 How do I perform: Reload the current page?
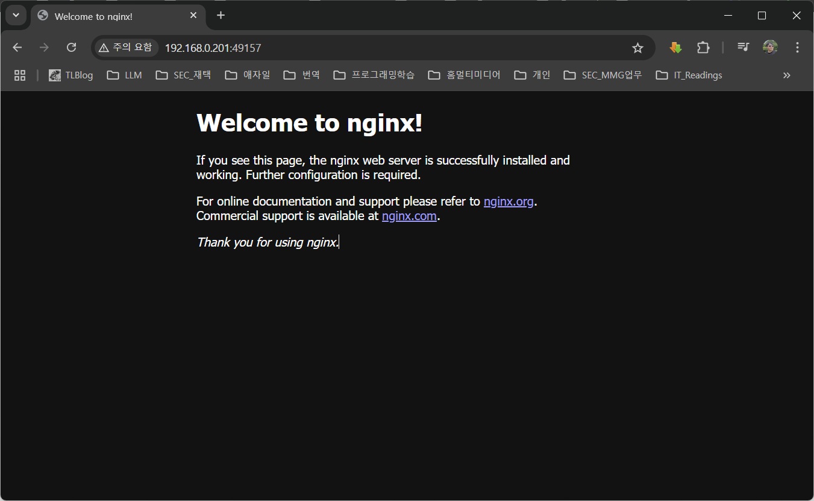coord(71,47)
